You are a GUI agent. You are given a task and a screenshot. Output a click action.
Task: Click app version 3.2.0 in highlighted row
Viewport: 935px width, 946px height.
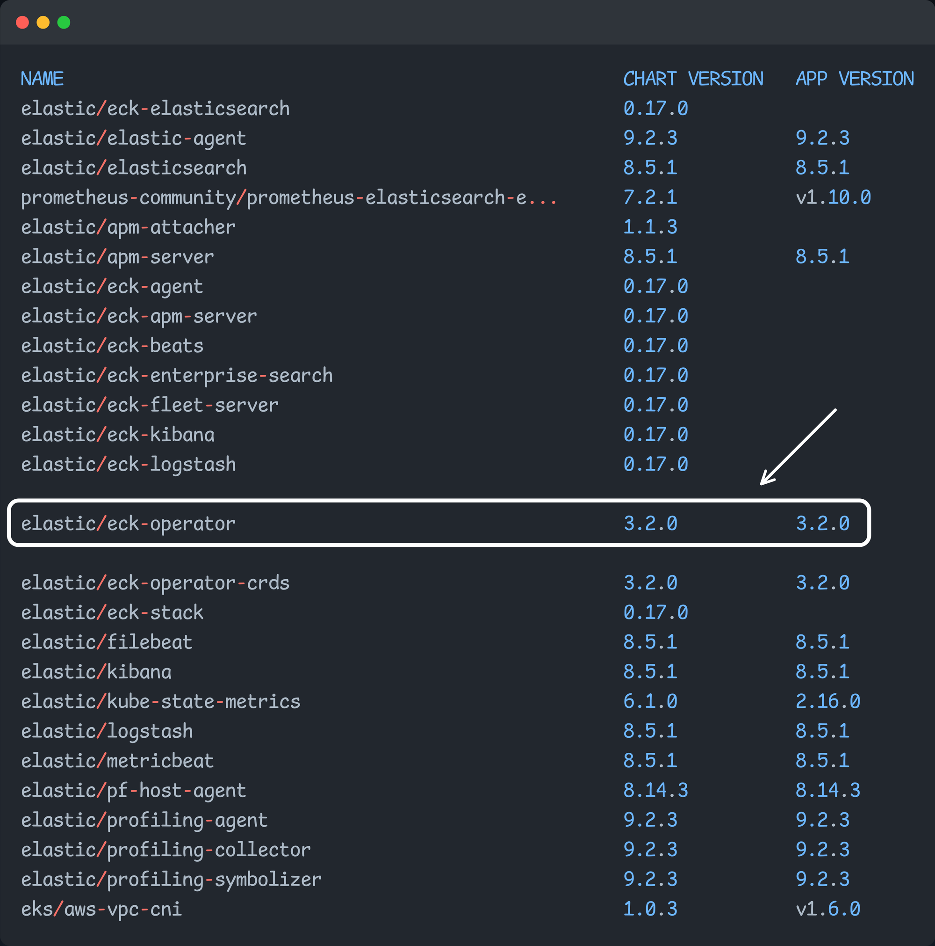click(x=822, y=524)
